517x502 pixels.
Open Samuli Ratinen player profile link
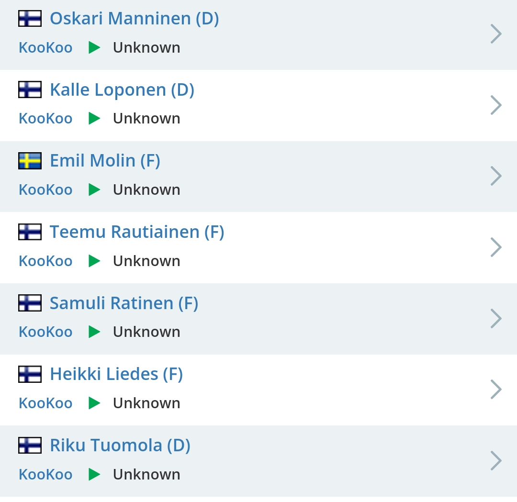(x=124, y=303)
